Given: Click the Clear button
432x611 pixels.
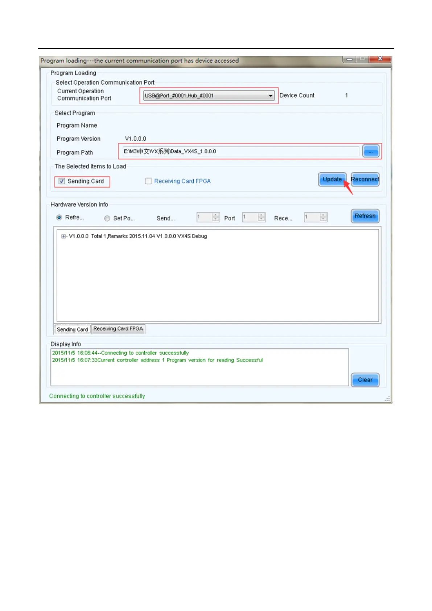Looking at the screenshot, I should [x=365, y=380].
